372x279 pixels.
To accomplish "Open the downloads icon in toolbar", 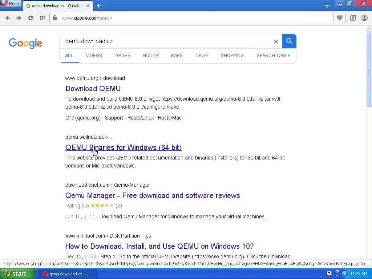I will click(353, 18).
